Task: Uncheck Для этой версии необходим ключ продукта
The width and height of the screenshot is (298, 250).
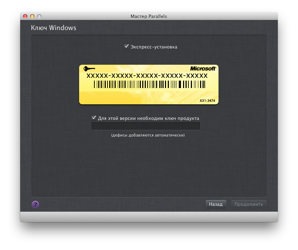Action: [94, 118]
